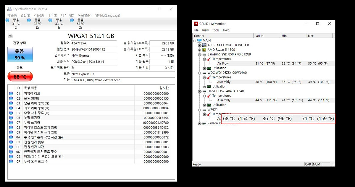Viewport: 355px width, 187px height.
Task: Click the thermometer icon under Samsung SSD Temperatures
Action: pos(209,59)
